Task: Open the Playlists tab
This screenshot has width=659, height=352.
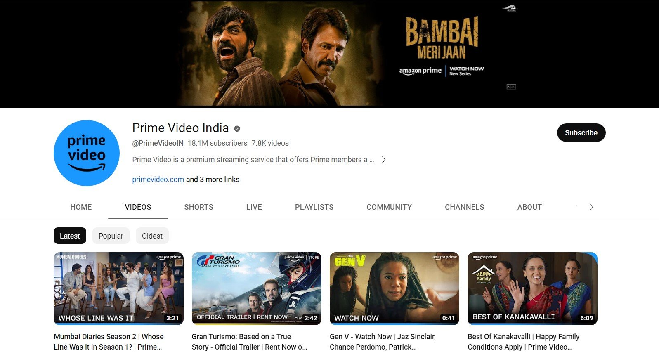Action: click(x=314, y=207)
